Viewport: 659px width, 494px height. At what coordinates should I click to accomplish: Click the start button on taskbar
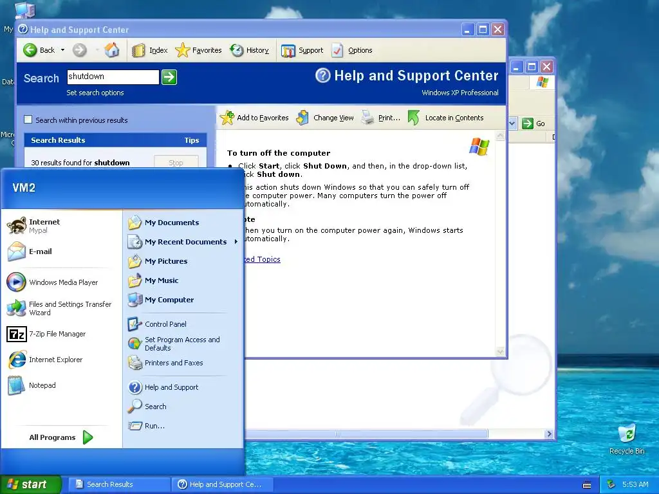coord(30,484)
